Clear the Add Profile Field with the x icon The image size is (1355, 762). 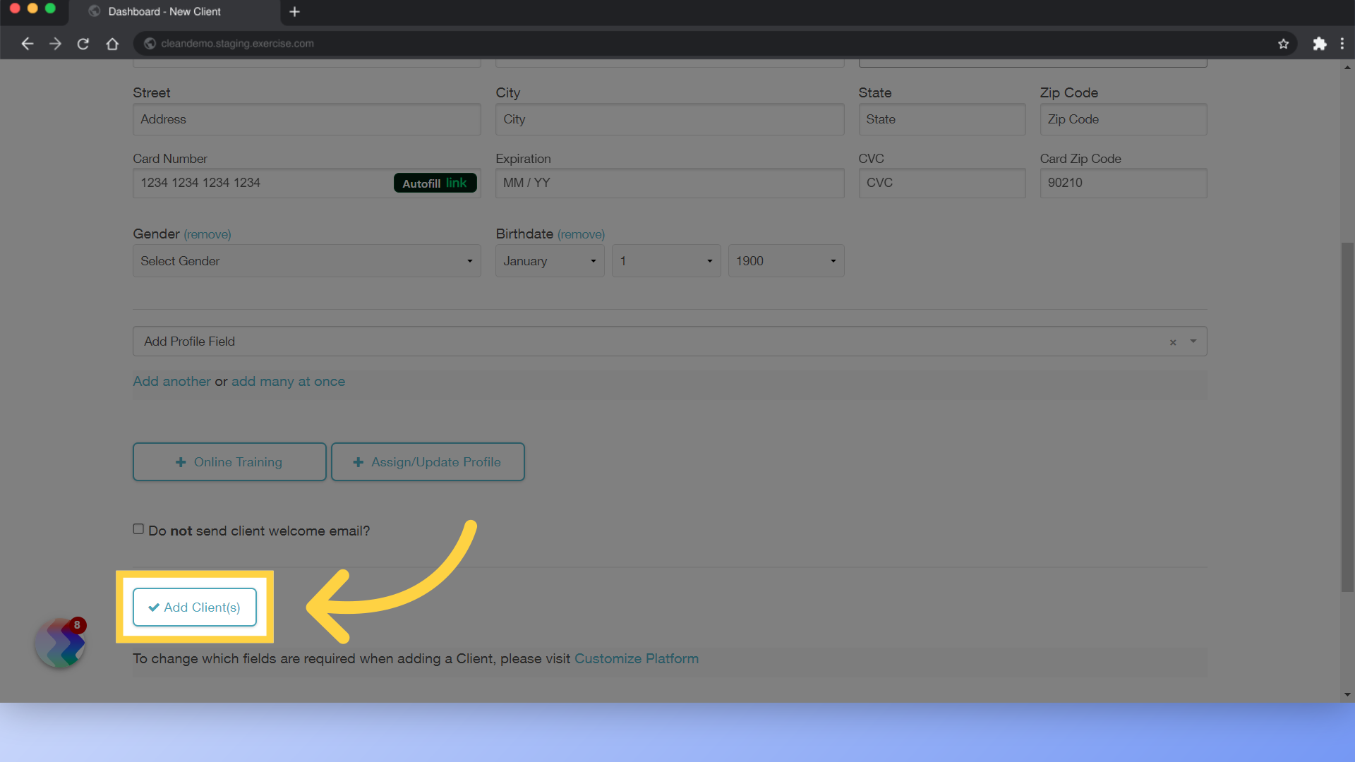[1173, 342]
